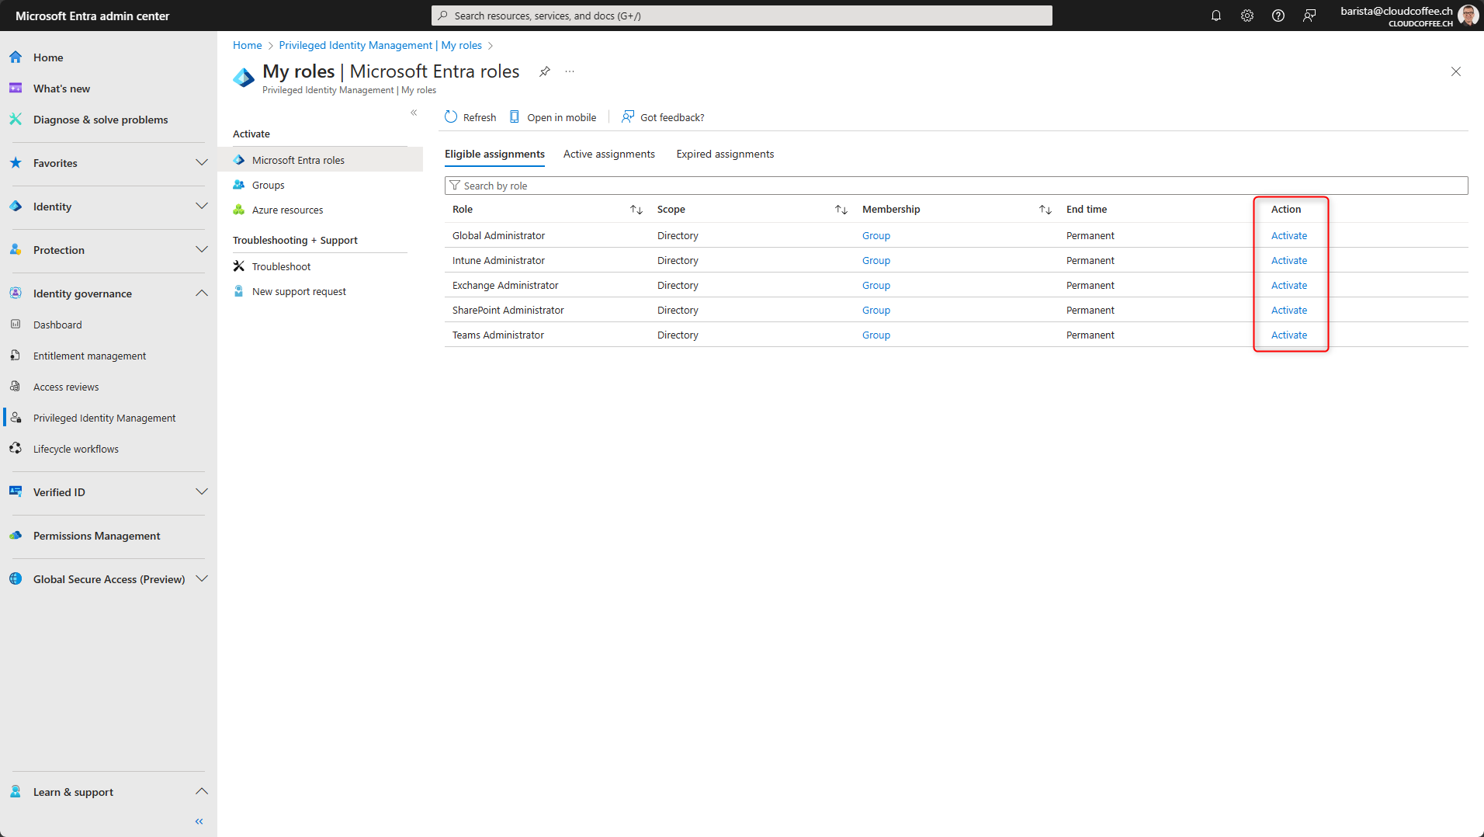Select the SharePoint Administrator role name
Viewport: 1484px width, 837px height.
508,310
